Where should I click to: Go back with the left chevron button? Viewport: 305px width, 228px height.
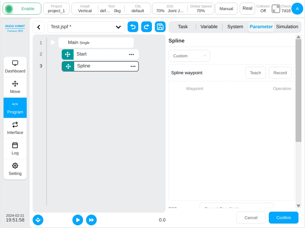pos(39,27)
